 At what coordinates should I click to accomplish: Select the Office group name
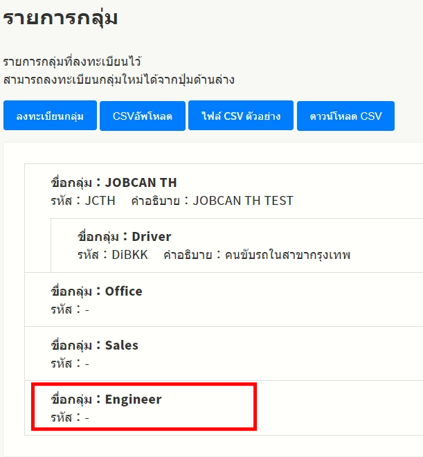click(123, 291)
